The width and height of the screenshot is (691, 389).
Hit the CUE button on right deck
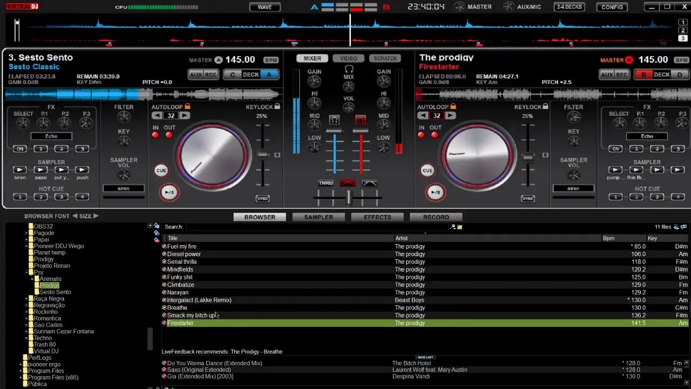click(427, 170)
